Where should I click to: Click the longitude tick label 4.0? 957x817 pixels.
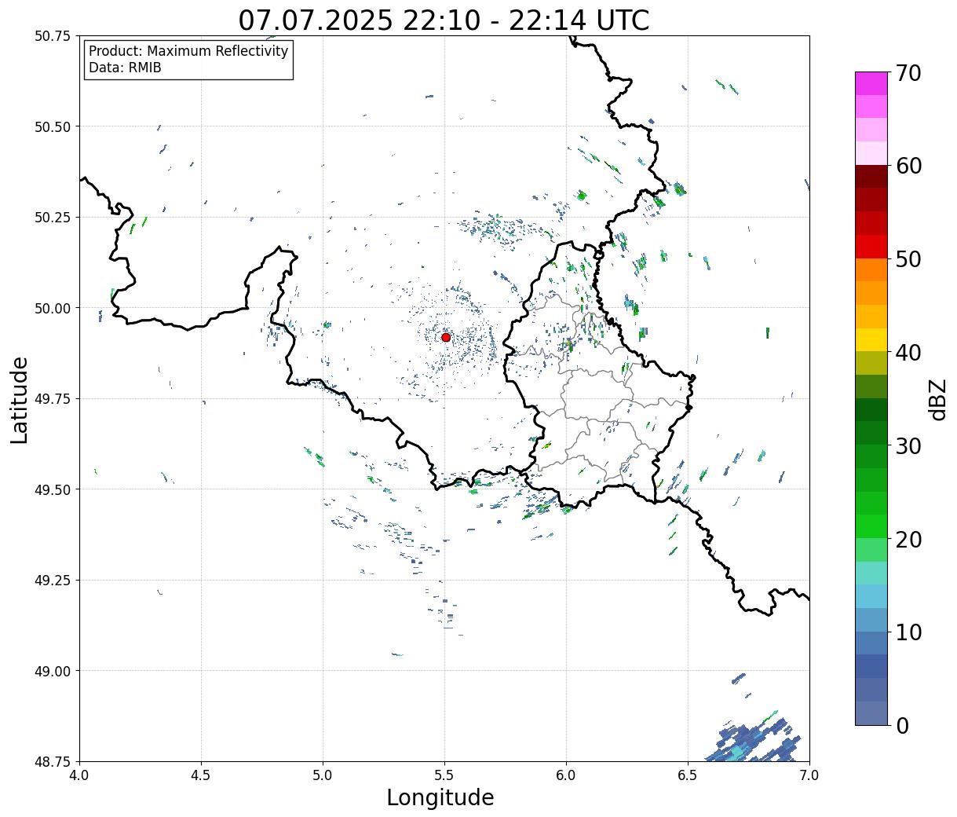coord(79,775)
